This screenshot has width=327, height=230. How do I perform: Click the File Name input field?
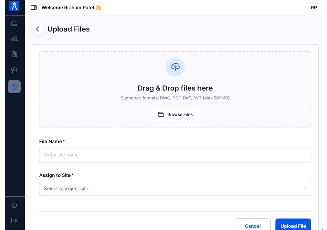click(x=175, y=155)
